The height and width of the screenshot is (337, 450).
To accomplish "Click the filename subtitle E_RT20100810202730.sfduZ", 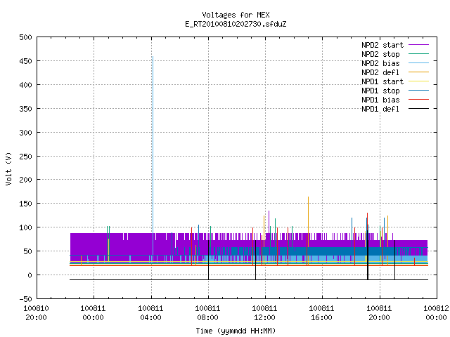I will click(236, 24).
